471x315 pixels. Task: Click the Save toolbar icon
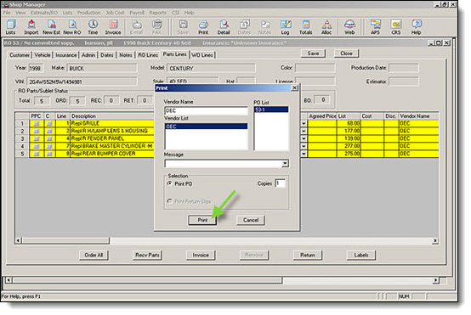click(x=183, y=27)
